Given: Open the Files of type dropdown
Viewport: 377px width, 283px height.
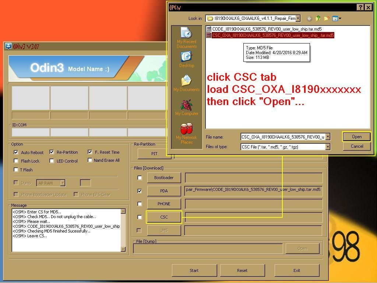Looking at the screenshot, I should [x=327, y=147].
